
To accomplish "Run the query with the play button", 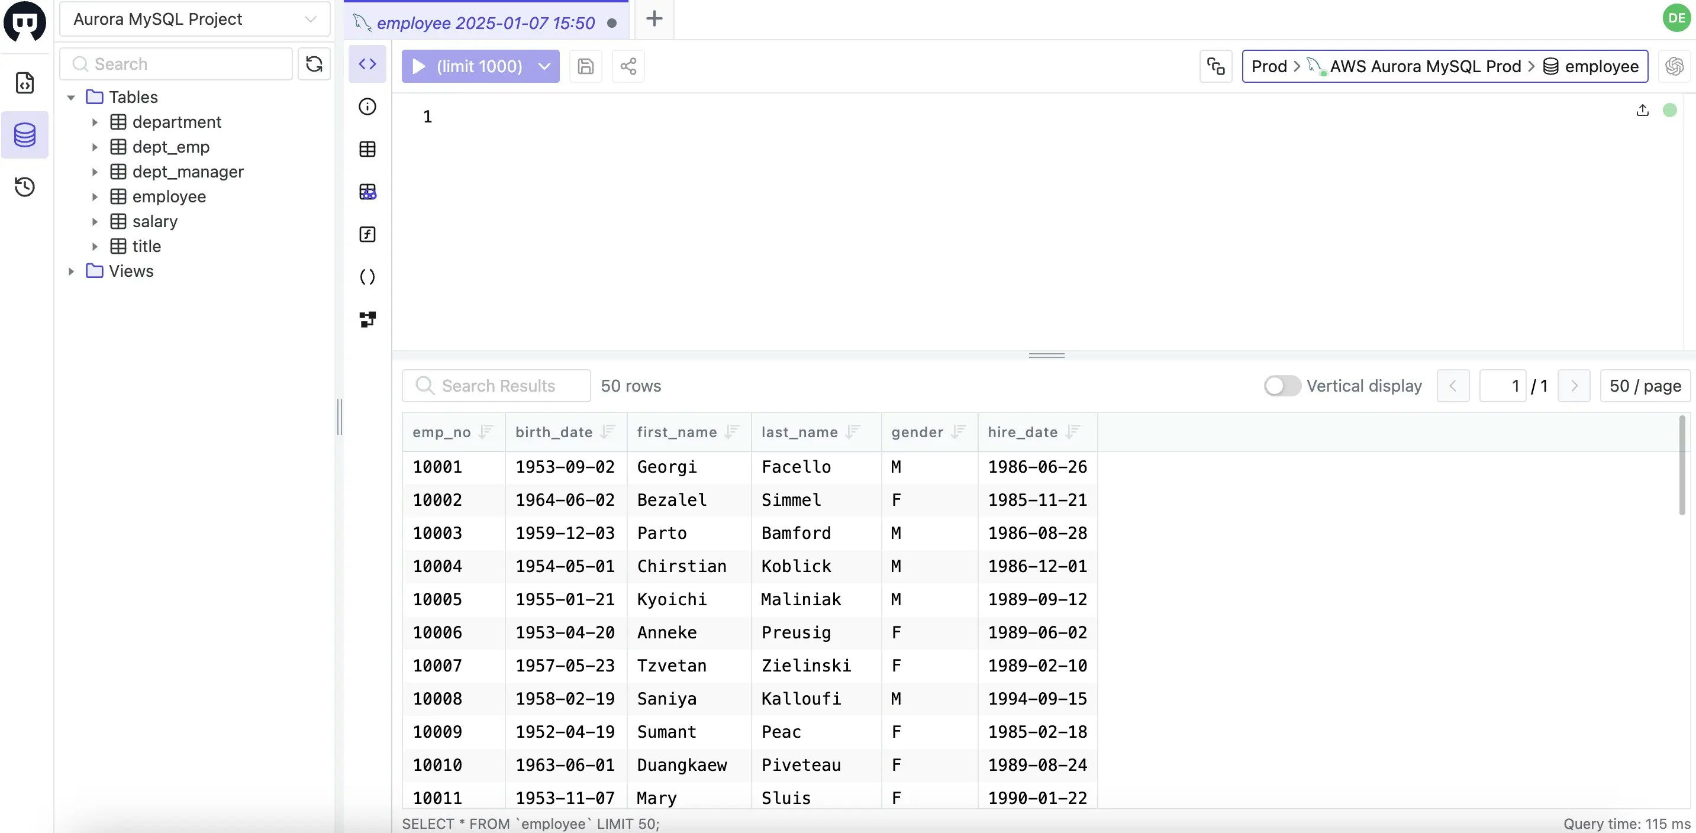I will pyautogui.click(x=420, y=66).
